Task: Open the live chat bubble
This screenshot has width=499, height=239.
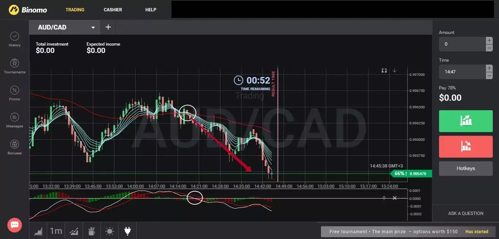Action: [15, 225]
